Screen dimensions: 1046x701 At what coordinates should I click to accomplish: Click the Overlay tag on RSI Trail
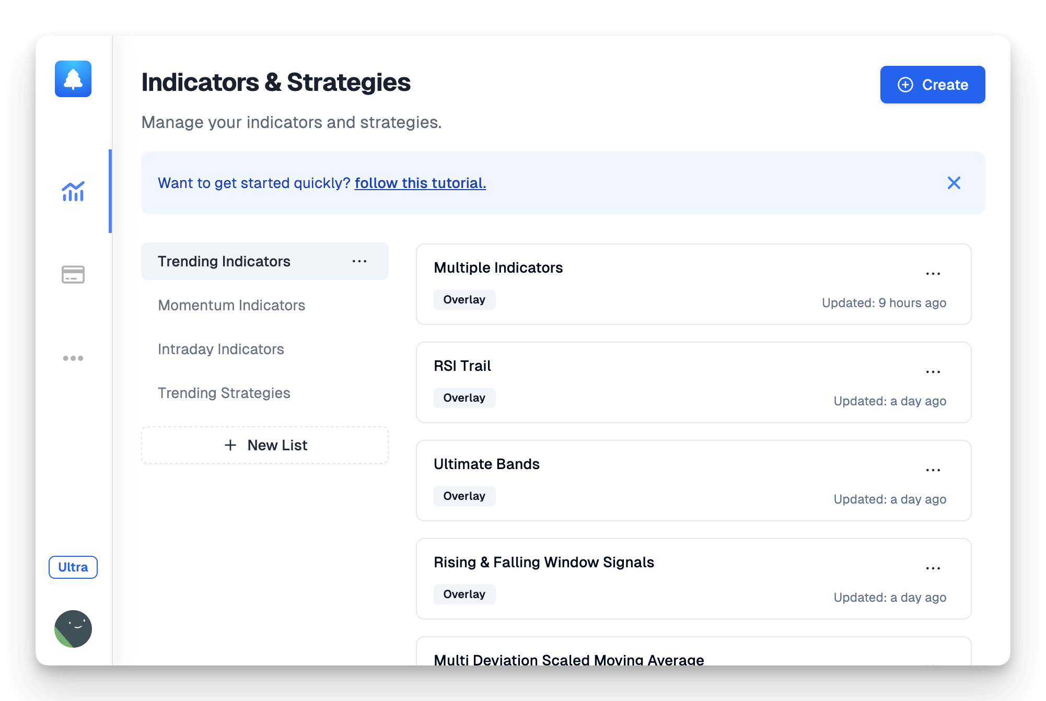click(x=463, y=398)
